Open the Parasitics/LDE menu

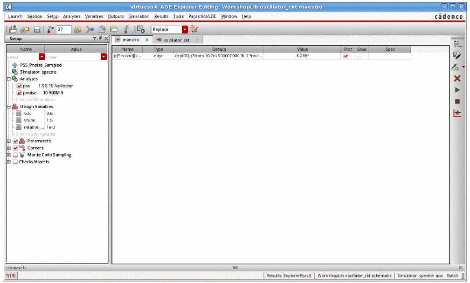point(202,16)
